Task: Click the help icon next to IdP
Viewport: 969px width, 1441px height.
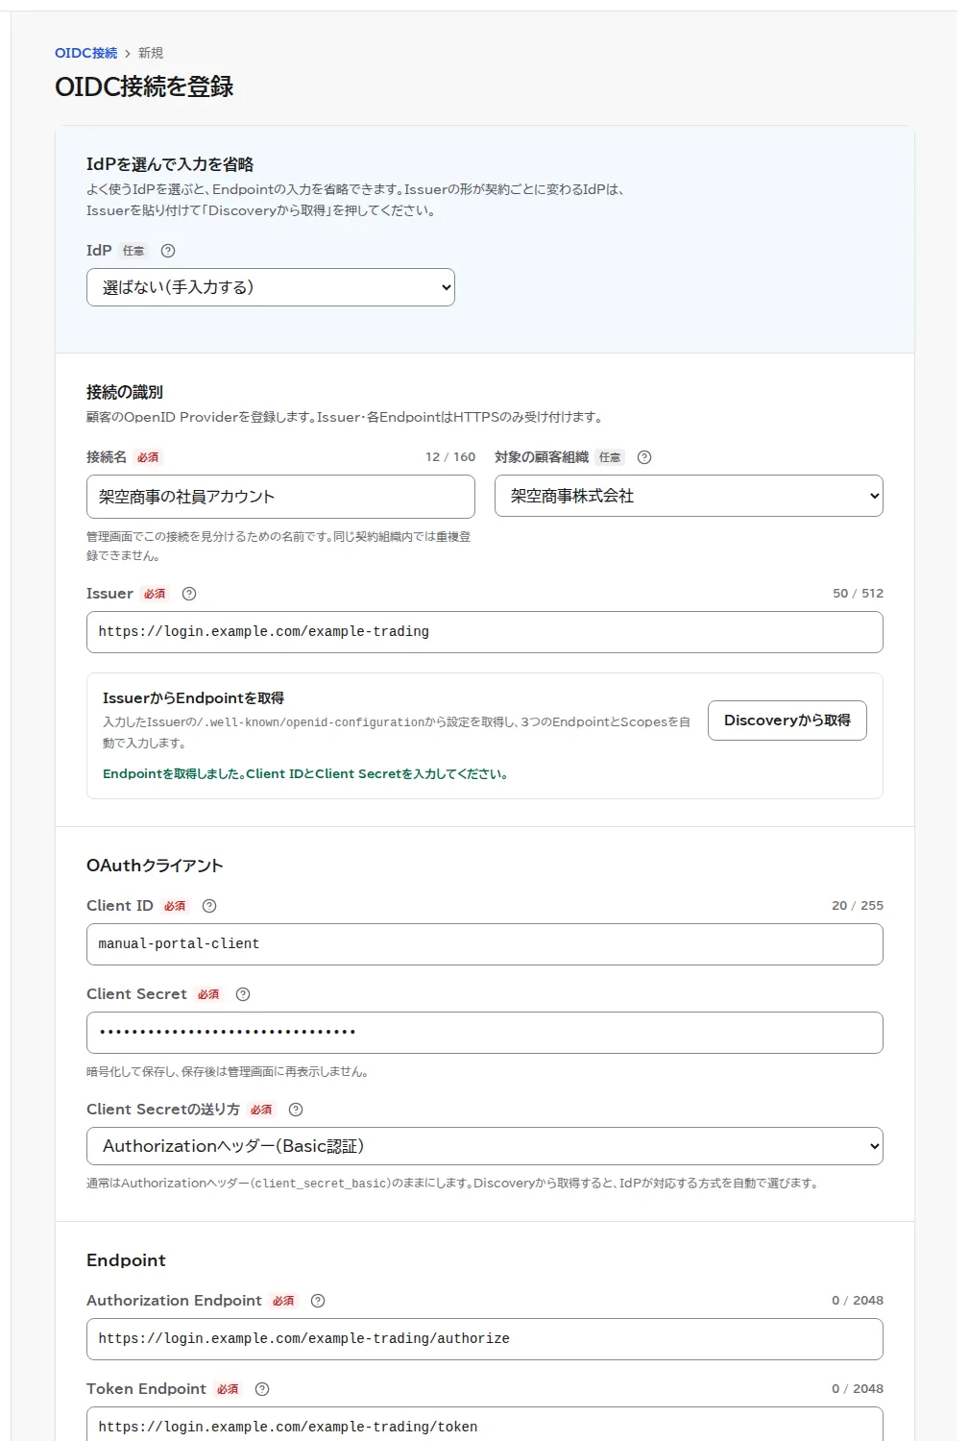Action: 168,251
